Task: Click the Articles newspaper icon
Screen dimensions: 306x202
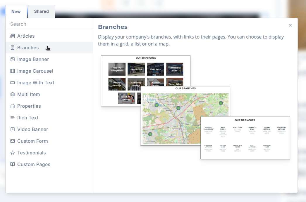Action: [13, 36]
